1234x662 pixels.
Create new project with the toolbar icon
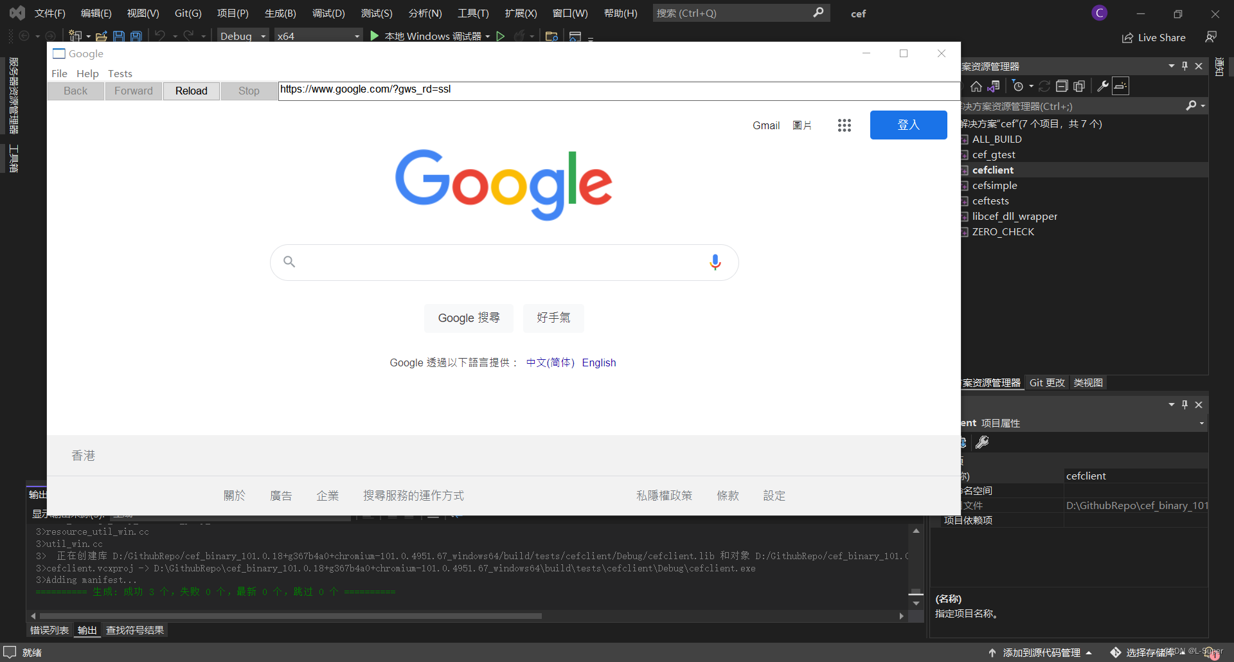click(75, 36)
